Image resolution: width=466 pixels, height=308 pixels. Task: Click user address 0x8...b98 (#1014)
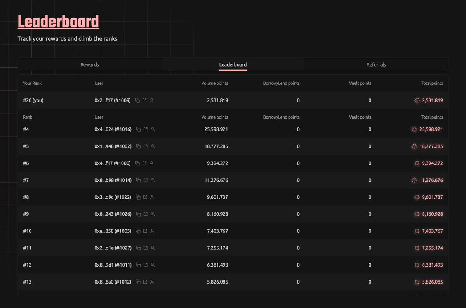click(113, 180)
